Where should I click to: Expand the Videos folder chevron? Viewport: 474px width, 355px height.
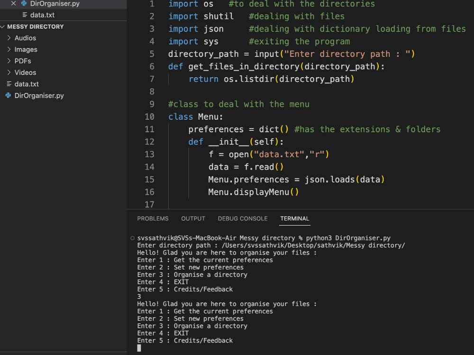tap(9, 72)
